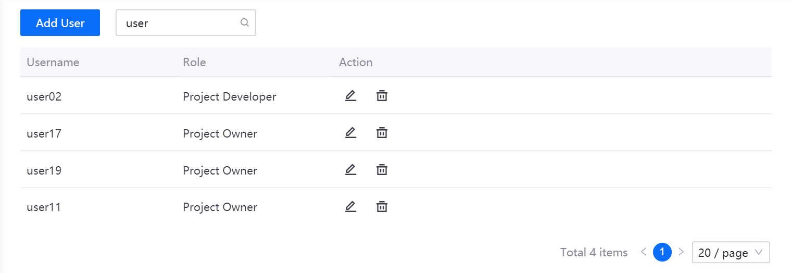Click the search magnifier icon
This screenshot has height=273, width=791.
[244, 23]
